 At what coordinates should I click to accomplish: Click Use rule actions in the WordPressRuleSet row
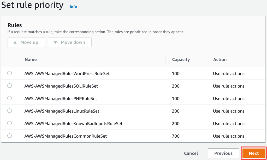229,74
